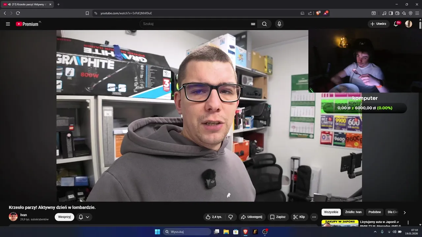Create a clip with the Klip button
The width and height of the screenshot is (422, 237).
299,217
